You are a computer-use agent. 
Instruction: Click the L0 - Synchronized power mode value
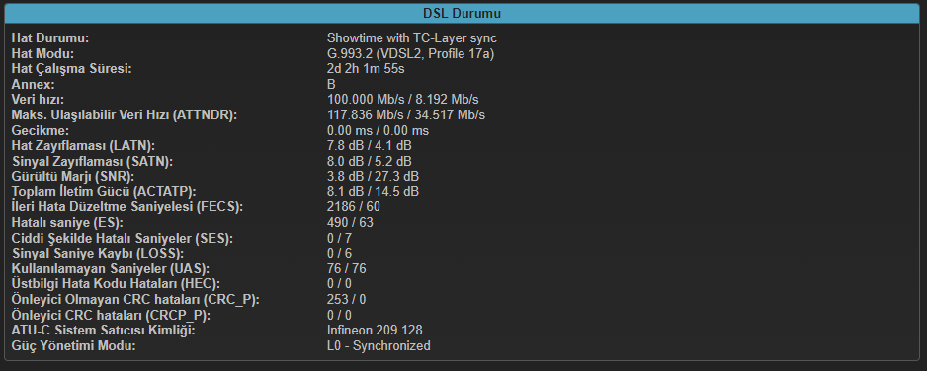click(379, 345)
